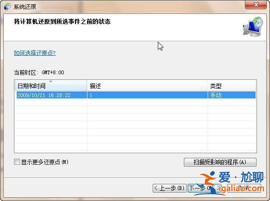Enable 显示更多还原点 checkbox
The width and height of the screenshot is (270, 201).
(x=17, y=162)
